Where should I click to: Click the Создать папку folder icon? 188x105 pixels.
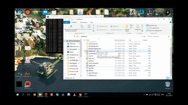click(x=127, y=27)
